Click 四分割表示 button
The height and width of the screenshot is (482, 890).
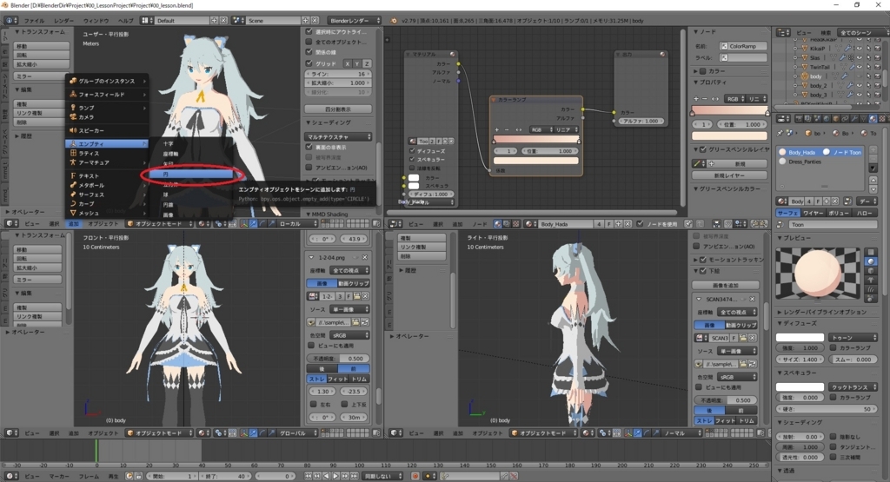click(x=339, y=109)
